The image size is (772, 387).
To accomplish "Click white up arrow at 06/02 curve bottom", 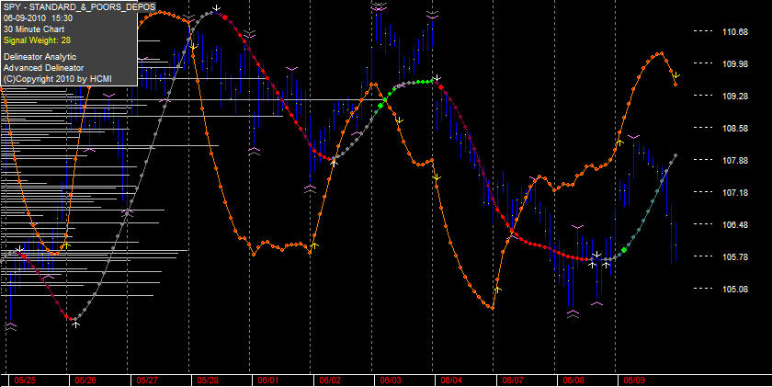I will [x=335, y=162].
